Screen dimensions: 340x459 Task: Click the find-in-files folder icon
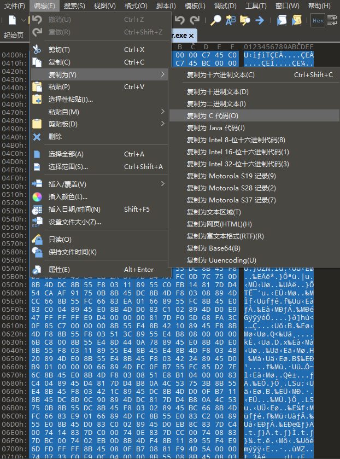pyautogui.click(x=245, y=20)
